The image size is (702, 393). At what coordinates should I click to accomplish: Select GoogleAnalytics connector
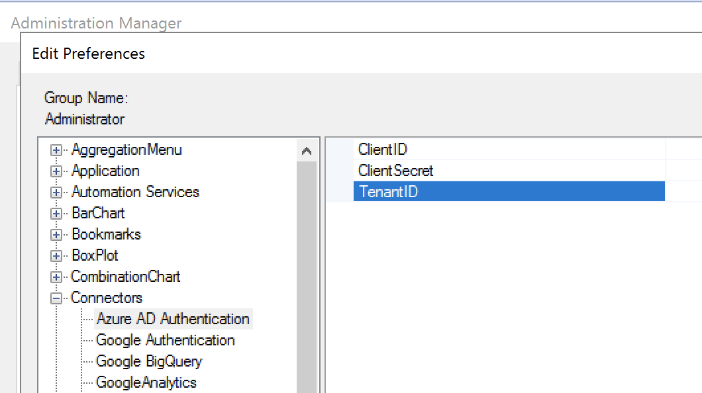point(146,382)
